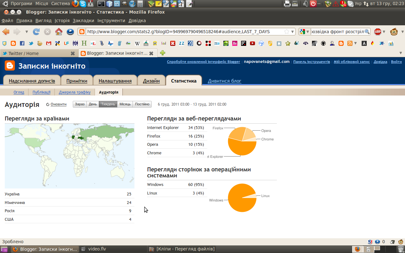The height and width of the screenshot is (253, 405).
Task: Switch stats range to Місяць
Action: [125, 104]
